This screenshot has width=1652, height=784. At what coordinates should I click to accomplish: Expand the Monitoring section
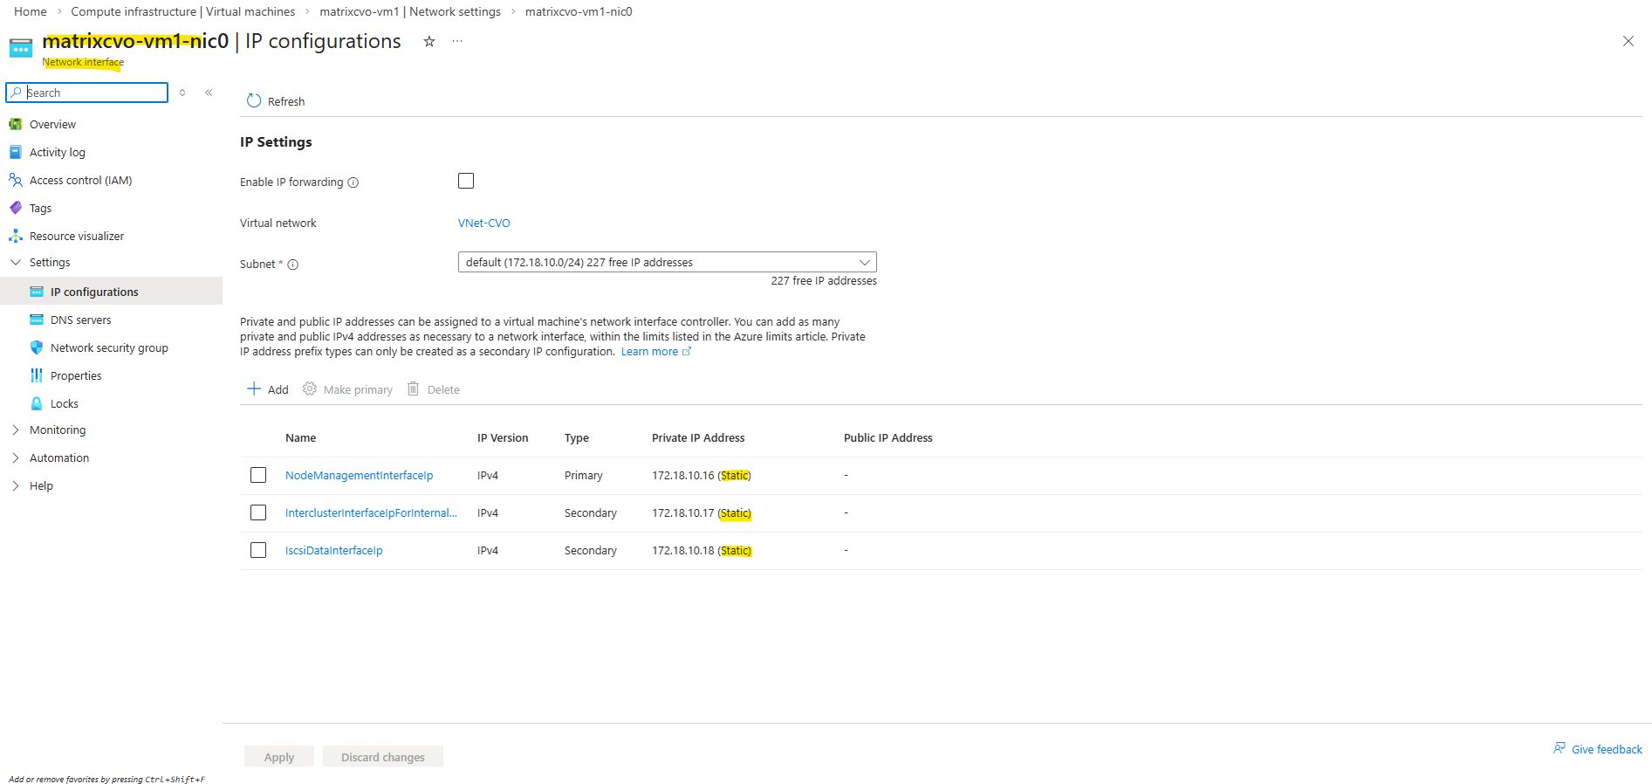16,430
